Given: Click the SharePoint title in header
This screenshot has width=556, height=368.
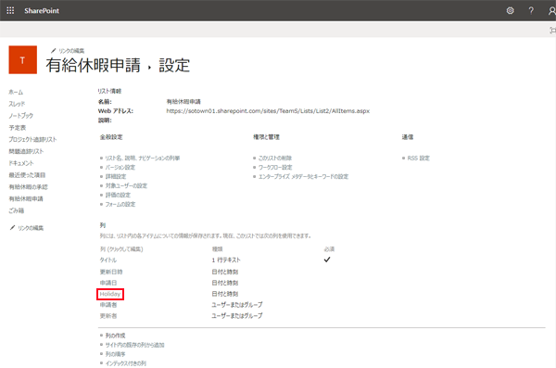Looking at the screenshot, I should 42,10.
